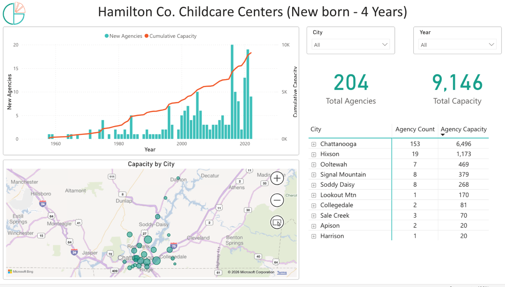Select the Chattanooga agency count 153
The image size is (505, 287).
415,144
